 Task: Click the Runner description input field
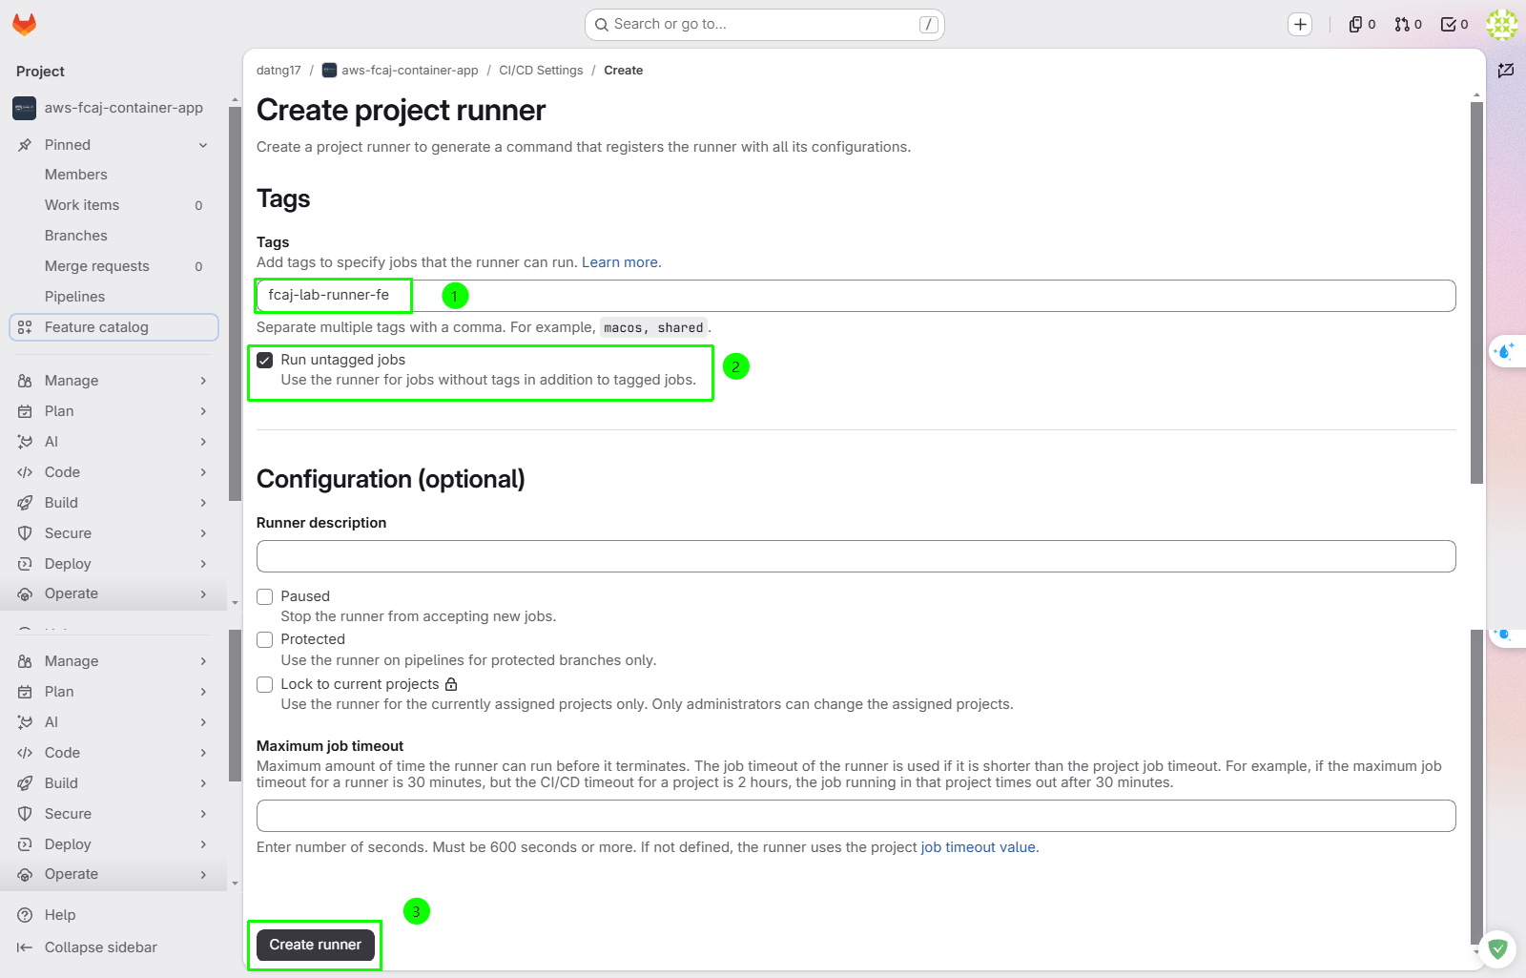pos(856,556)
